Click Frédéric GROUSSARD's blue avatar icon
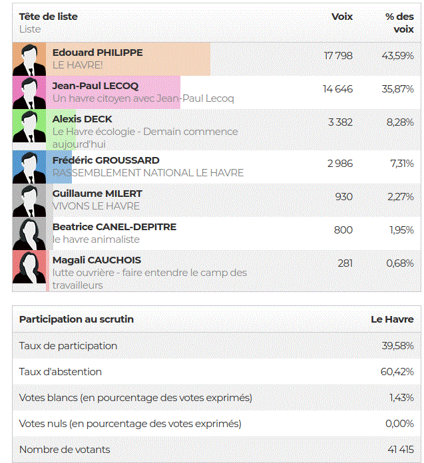Viewport: 424px width, 463px height. pyautogui.click(x=29, y=167)
